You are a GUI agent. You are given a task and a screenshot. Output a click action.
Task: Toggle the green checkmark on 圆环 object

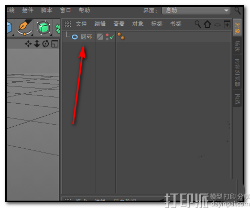[x=112, y=37]
